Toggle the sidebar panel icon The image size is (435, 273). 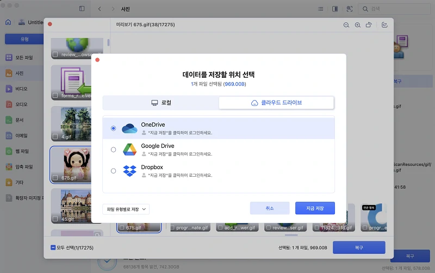(82, 9)
